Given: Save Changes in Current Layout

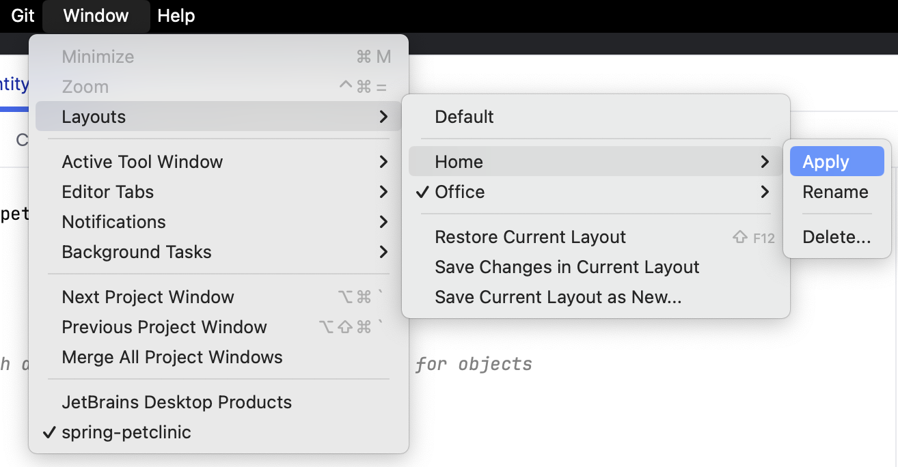Looking at the screenshot, I should click(567, 267).
